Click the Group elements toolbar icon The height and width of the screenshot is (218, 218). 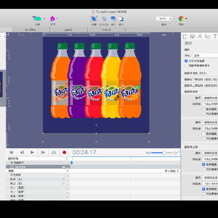(94, 19)
